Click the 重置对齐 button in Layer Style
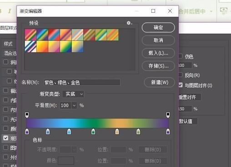Viewport: 231px width, 167px height. (190, 97)
